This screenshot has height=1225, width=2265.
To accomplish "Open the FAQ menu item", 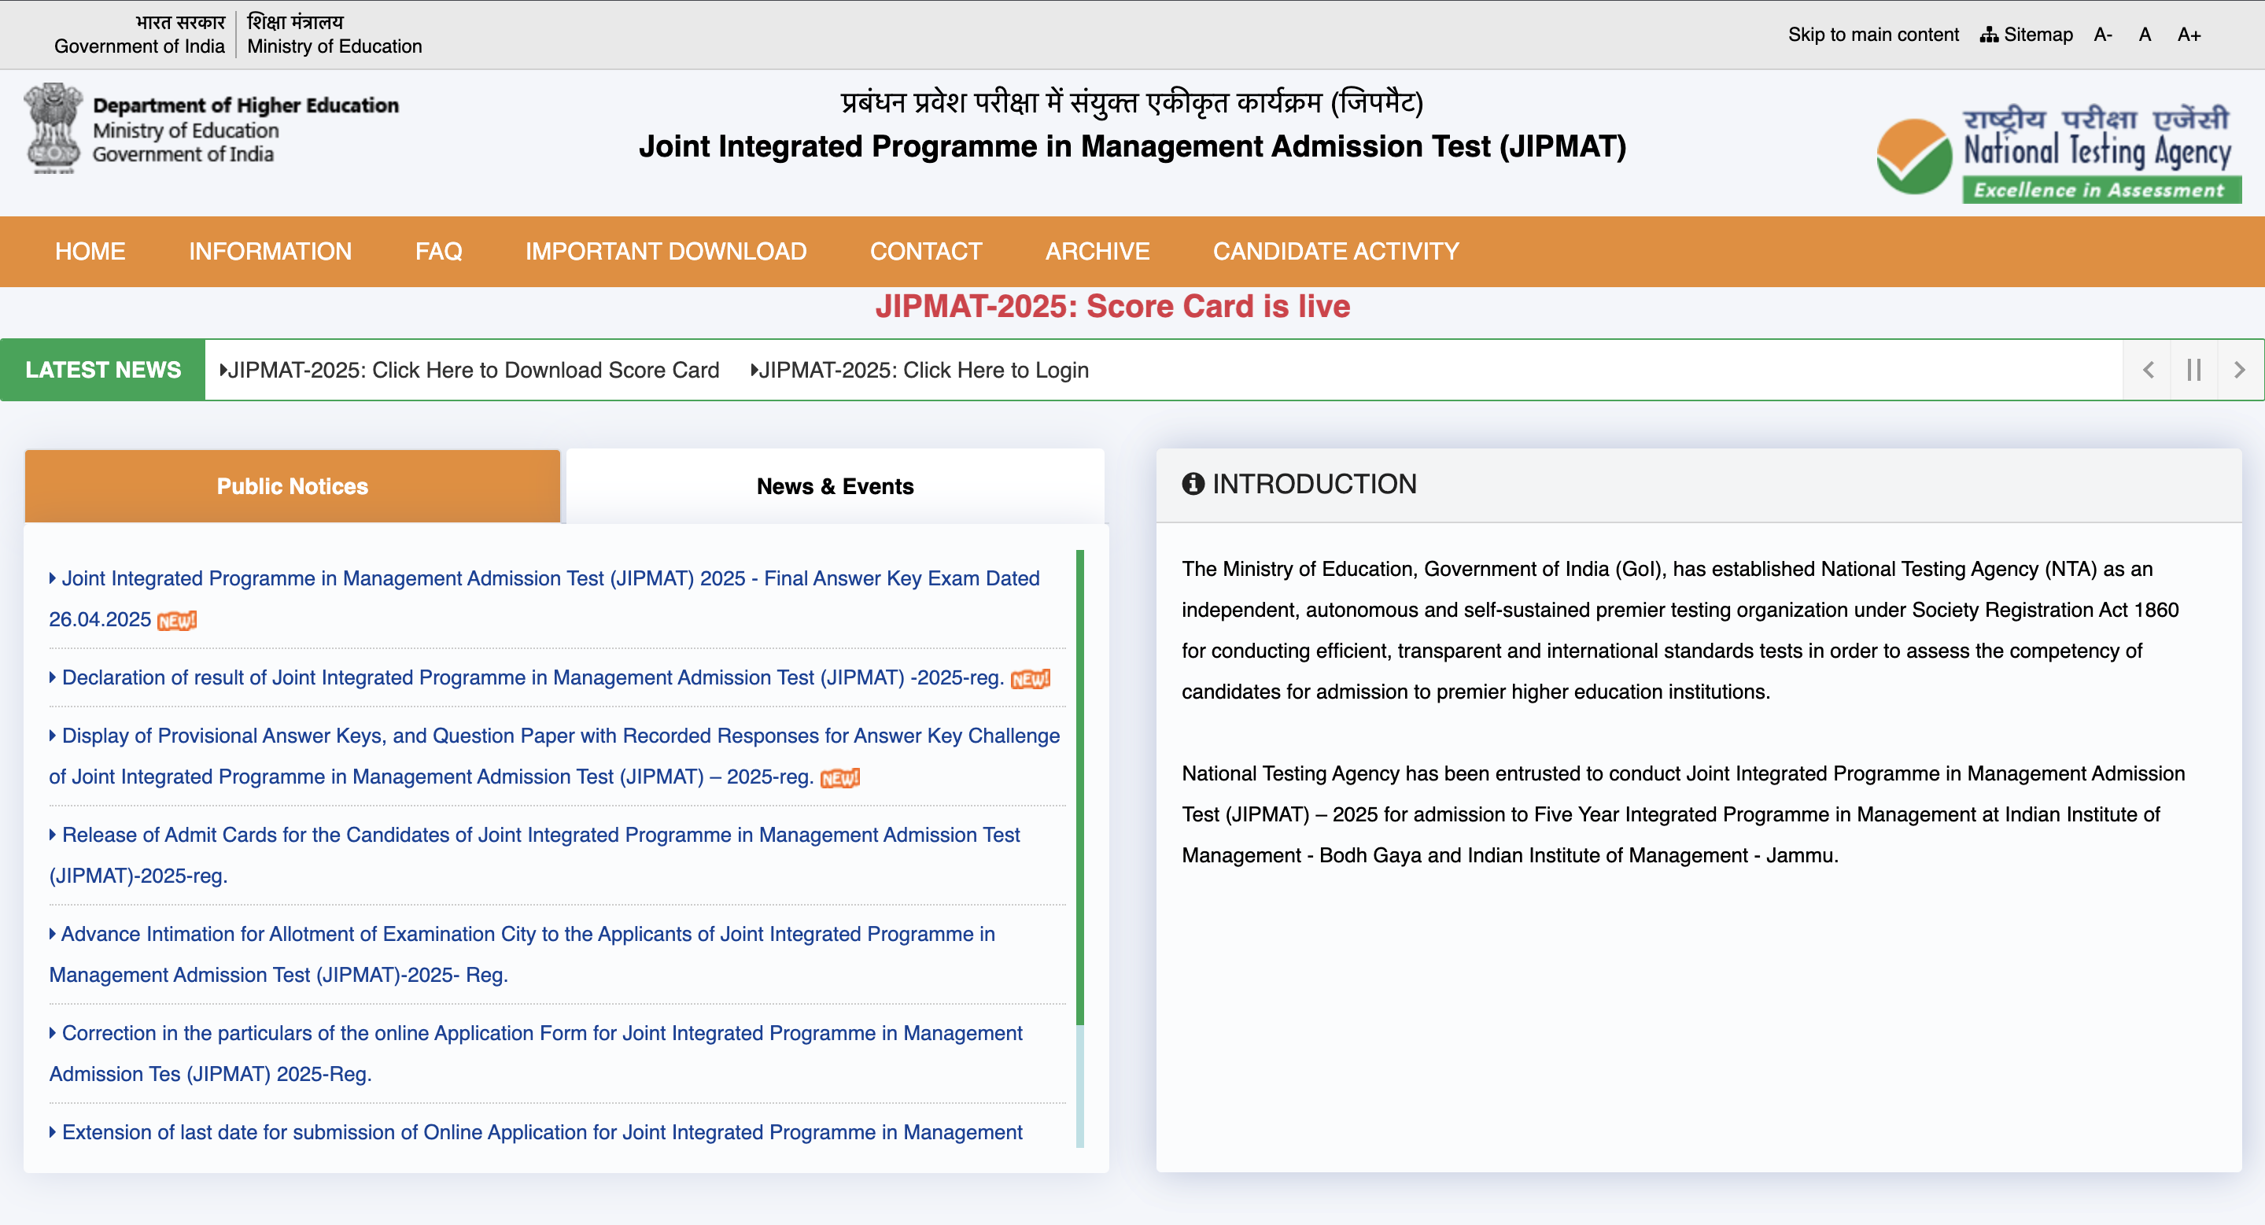I will (438, 252).
